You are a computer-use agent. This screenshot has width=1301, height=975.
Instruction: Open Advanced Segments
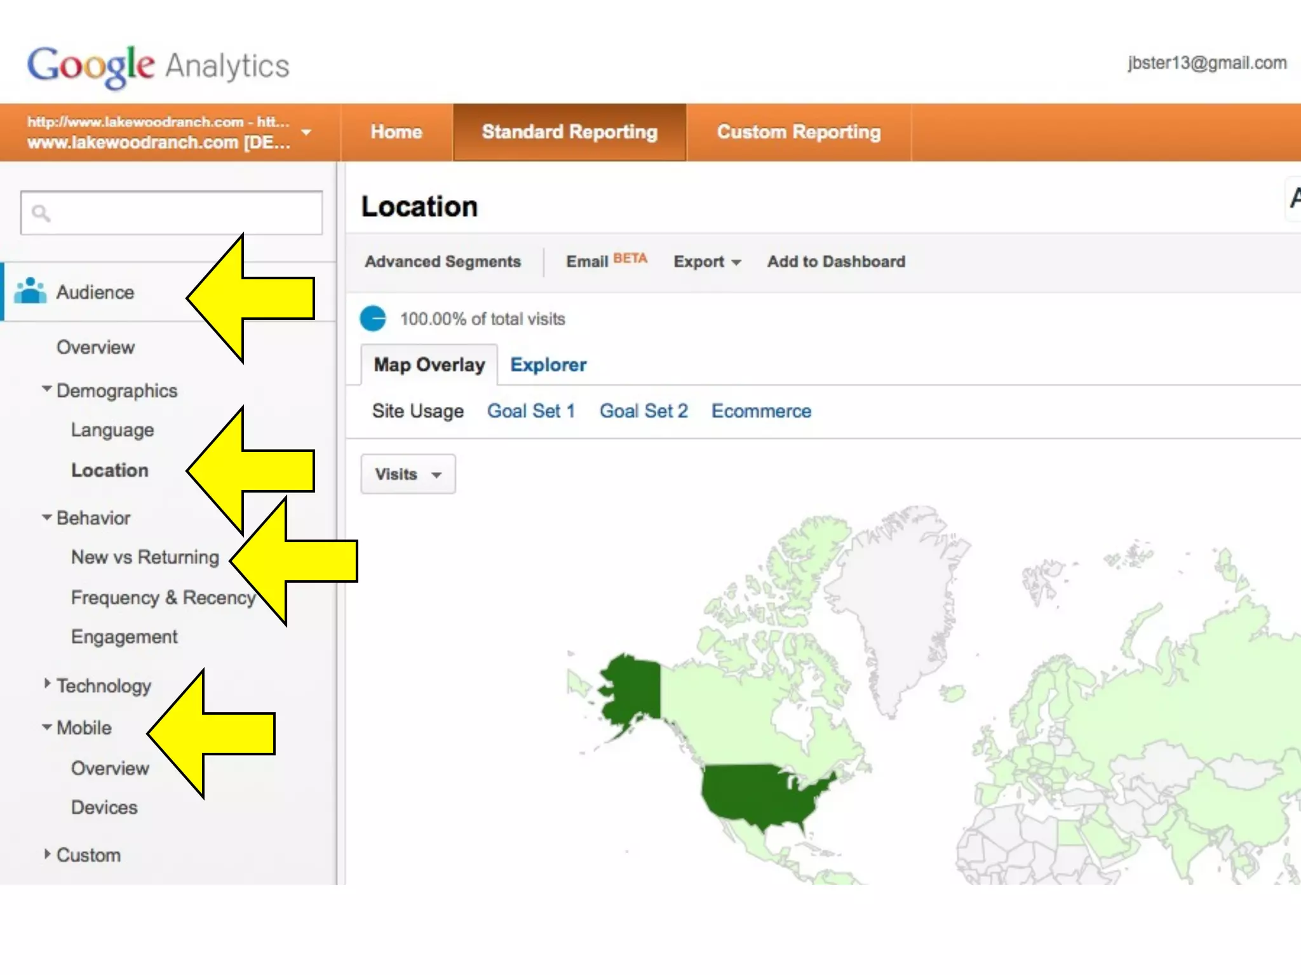tap(443, 262)
